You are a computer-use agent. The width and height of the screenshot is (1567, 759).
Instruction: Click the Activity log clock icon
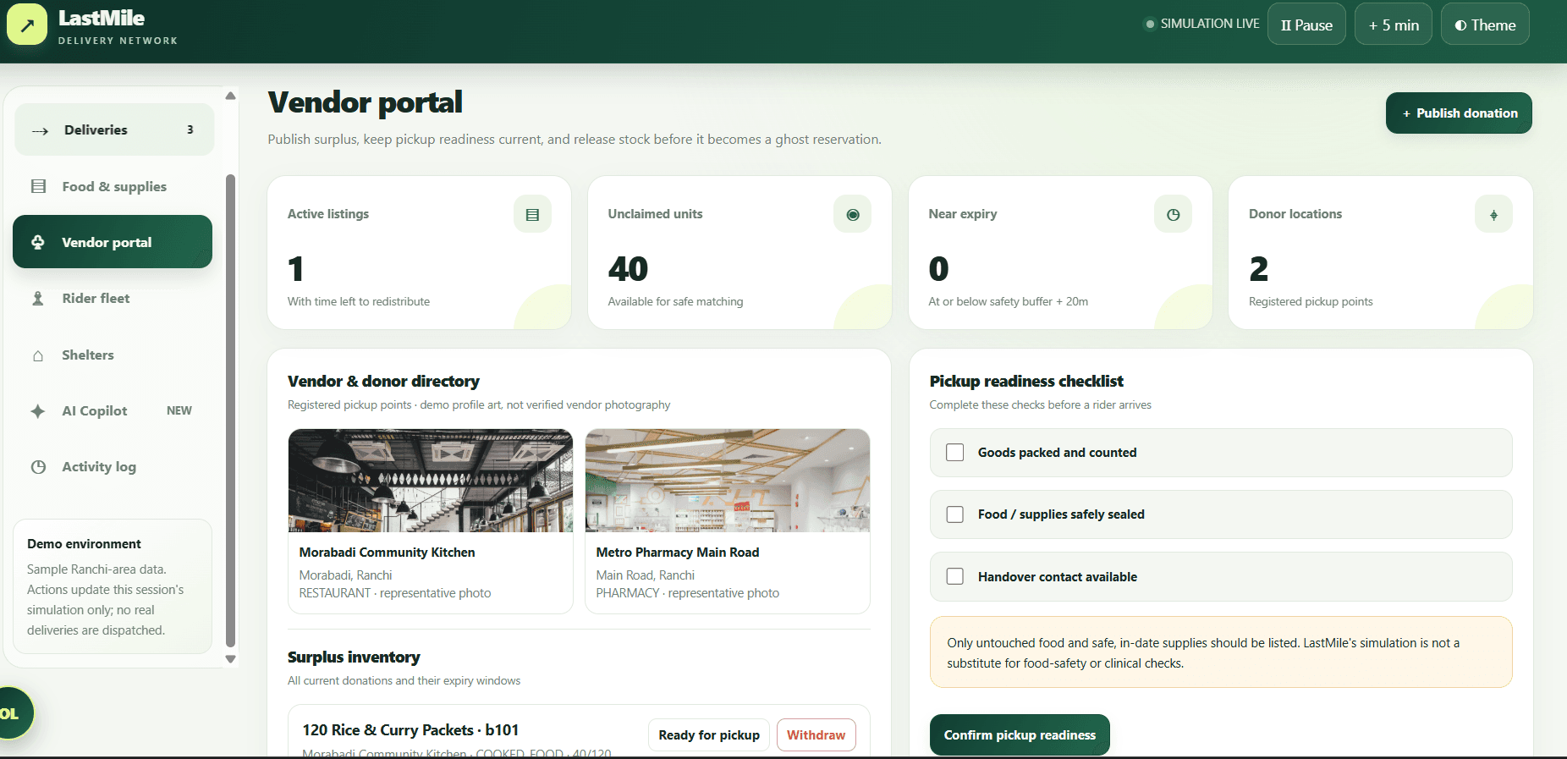[38, 467]
